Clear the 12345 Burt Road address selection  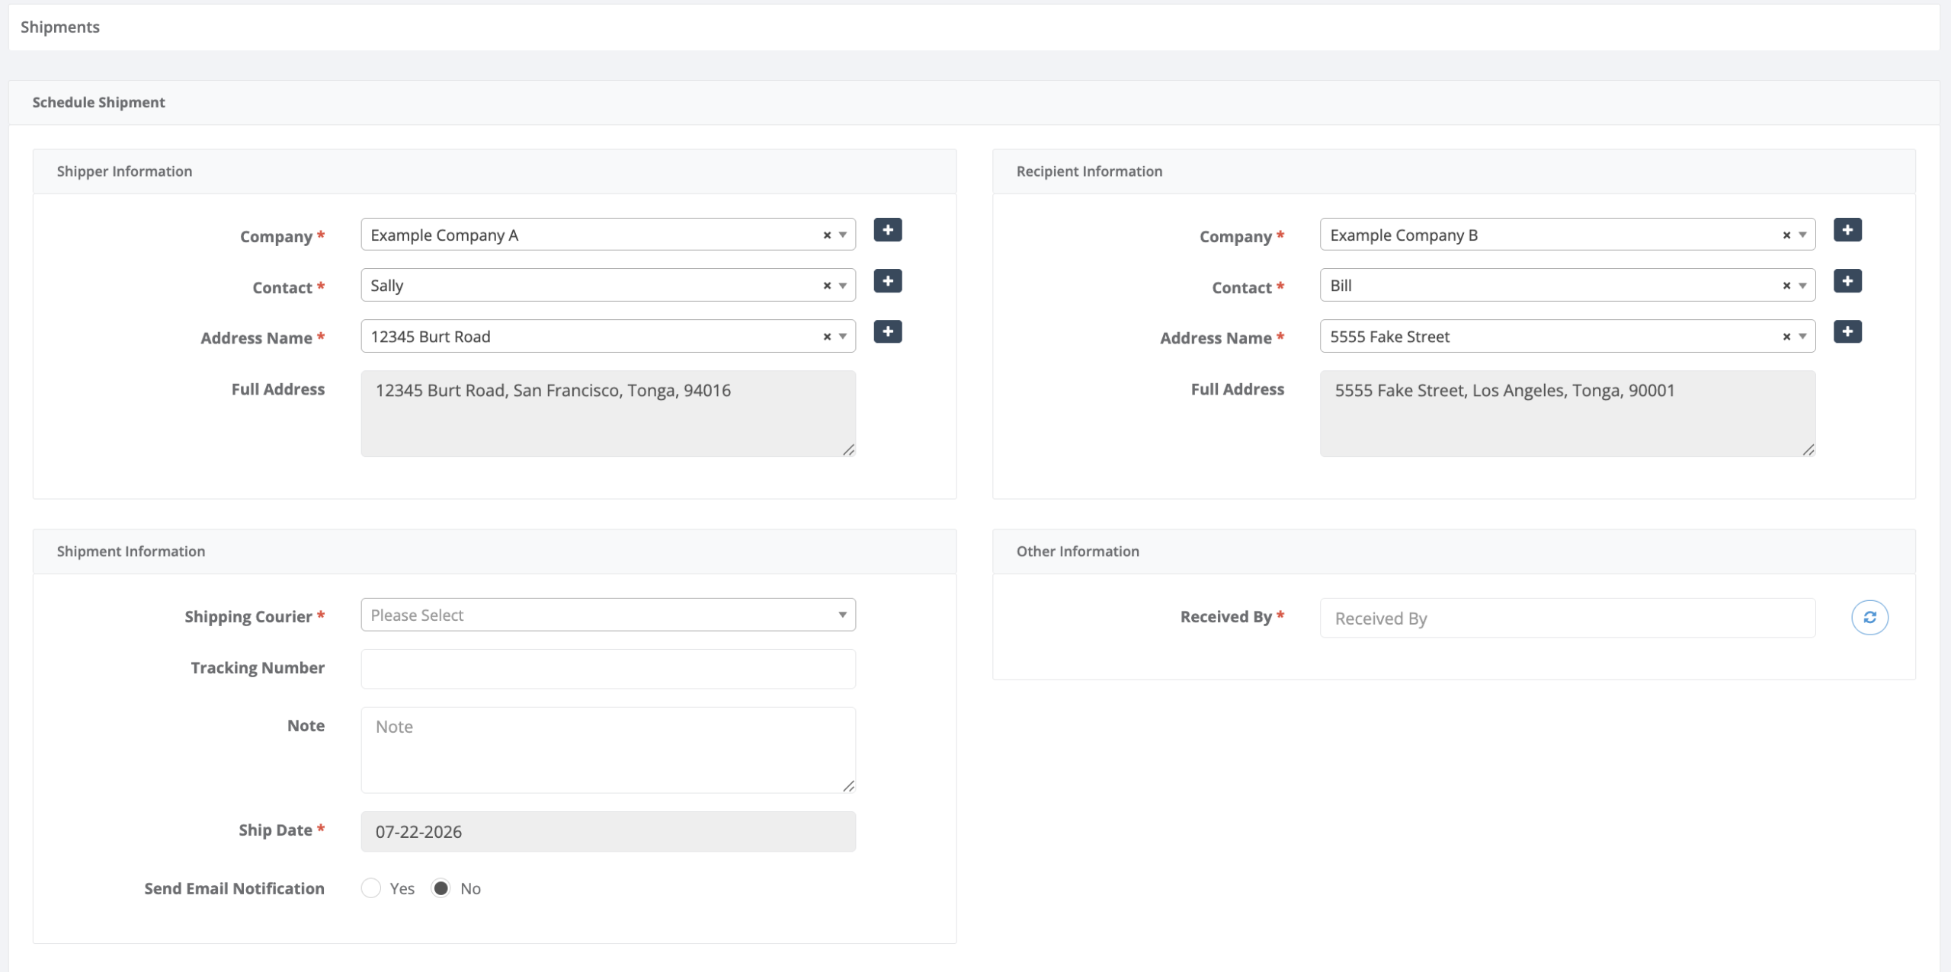(x=827, y=337)
